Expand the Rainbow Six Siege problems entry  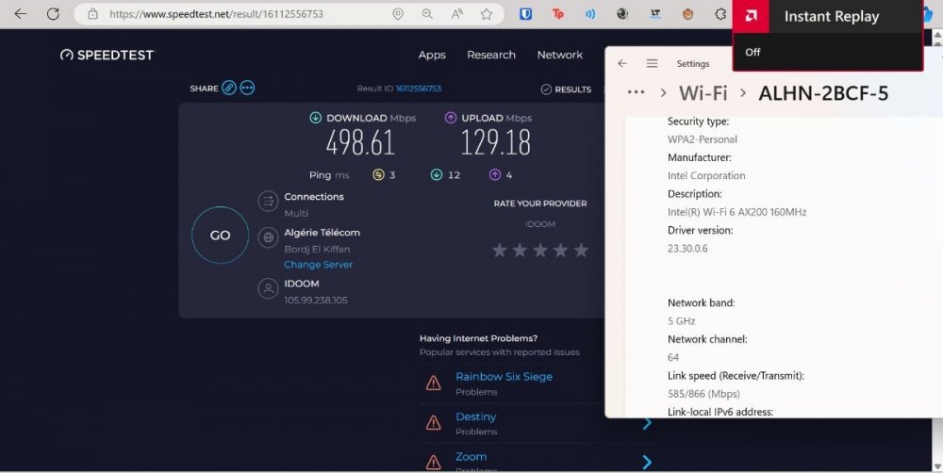pos(504,377)
